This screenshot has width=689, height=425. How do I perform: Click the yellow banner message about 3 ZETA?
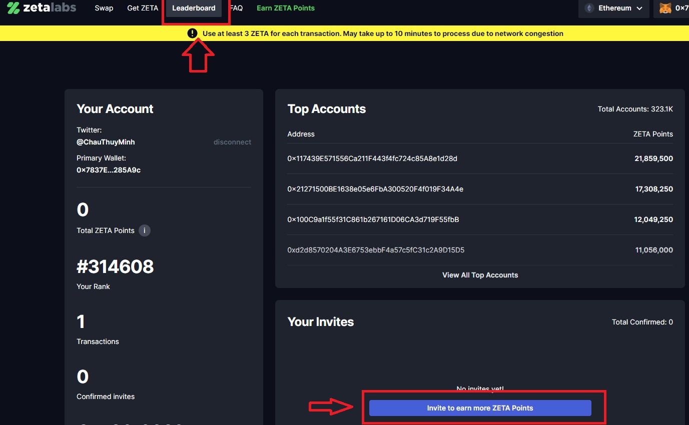(383, 33)
